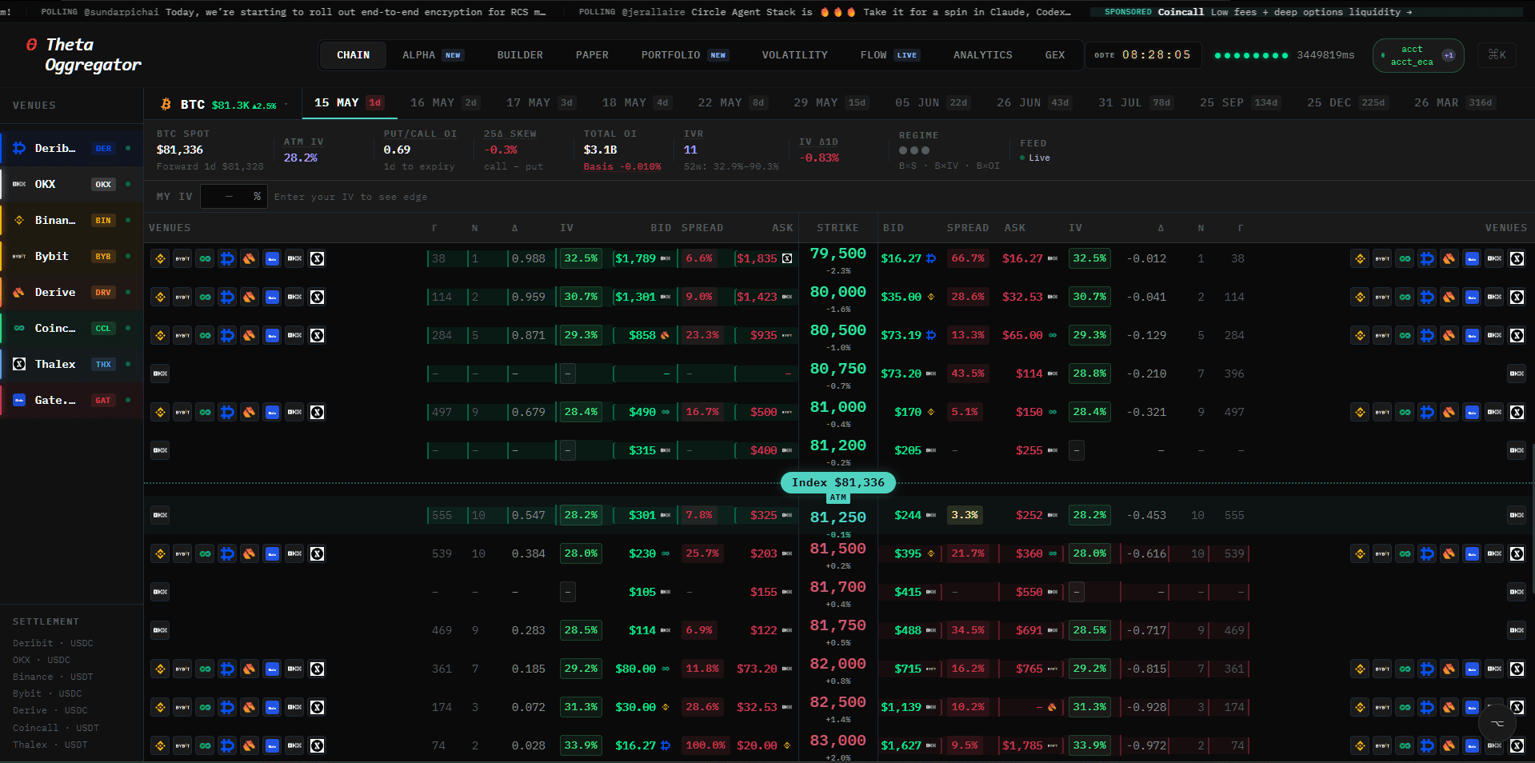Image resolution: width=1535 pixels, height=763 pixels.
Task: Toggle the Deribit venue in the sidebar
Action: click(72, 148)
